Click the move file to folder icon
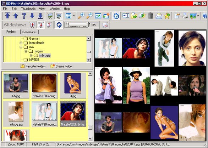Viewport: 208px width, 148px height. (x=134, y=16)
